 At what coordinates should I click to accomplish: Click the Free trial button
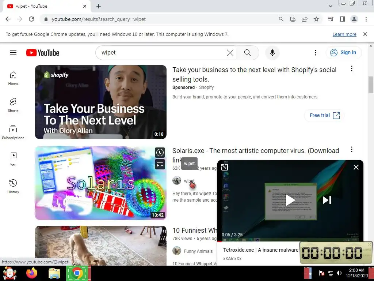[x=324, y=115]
